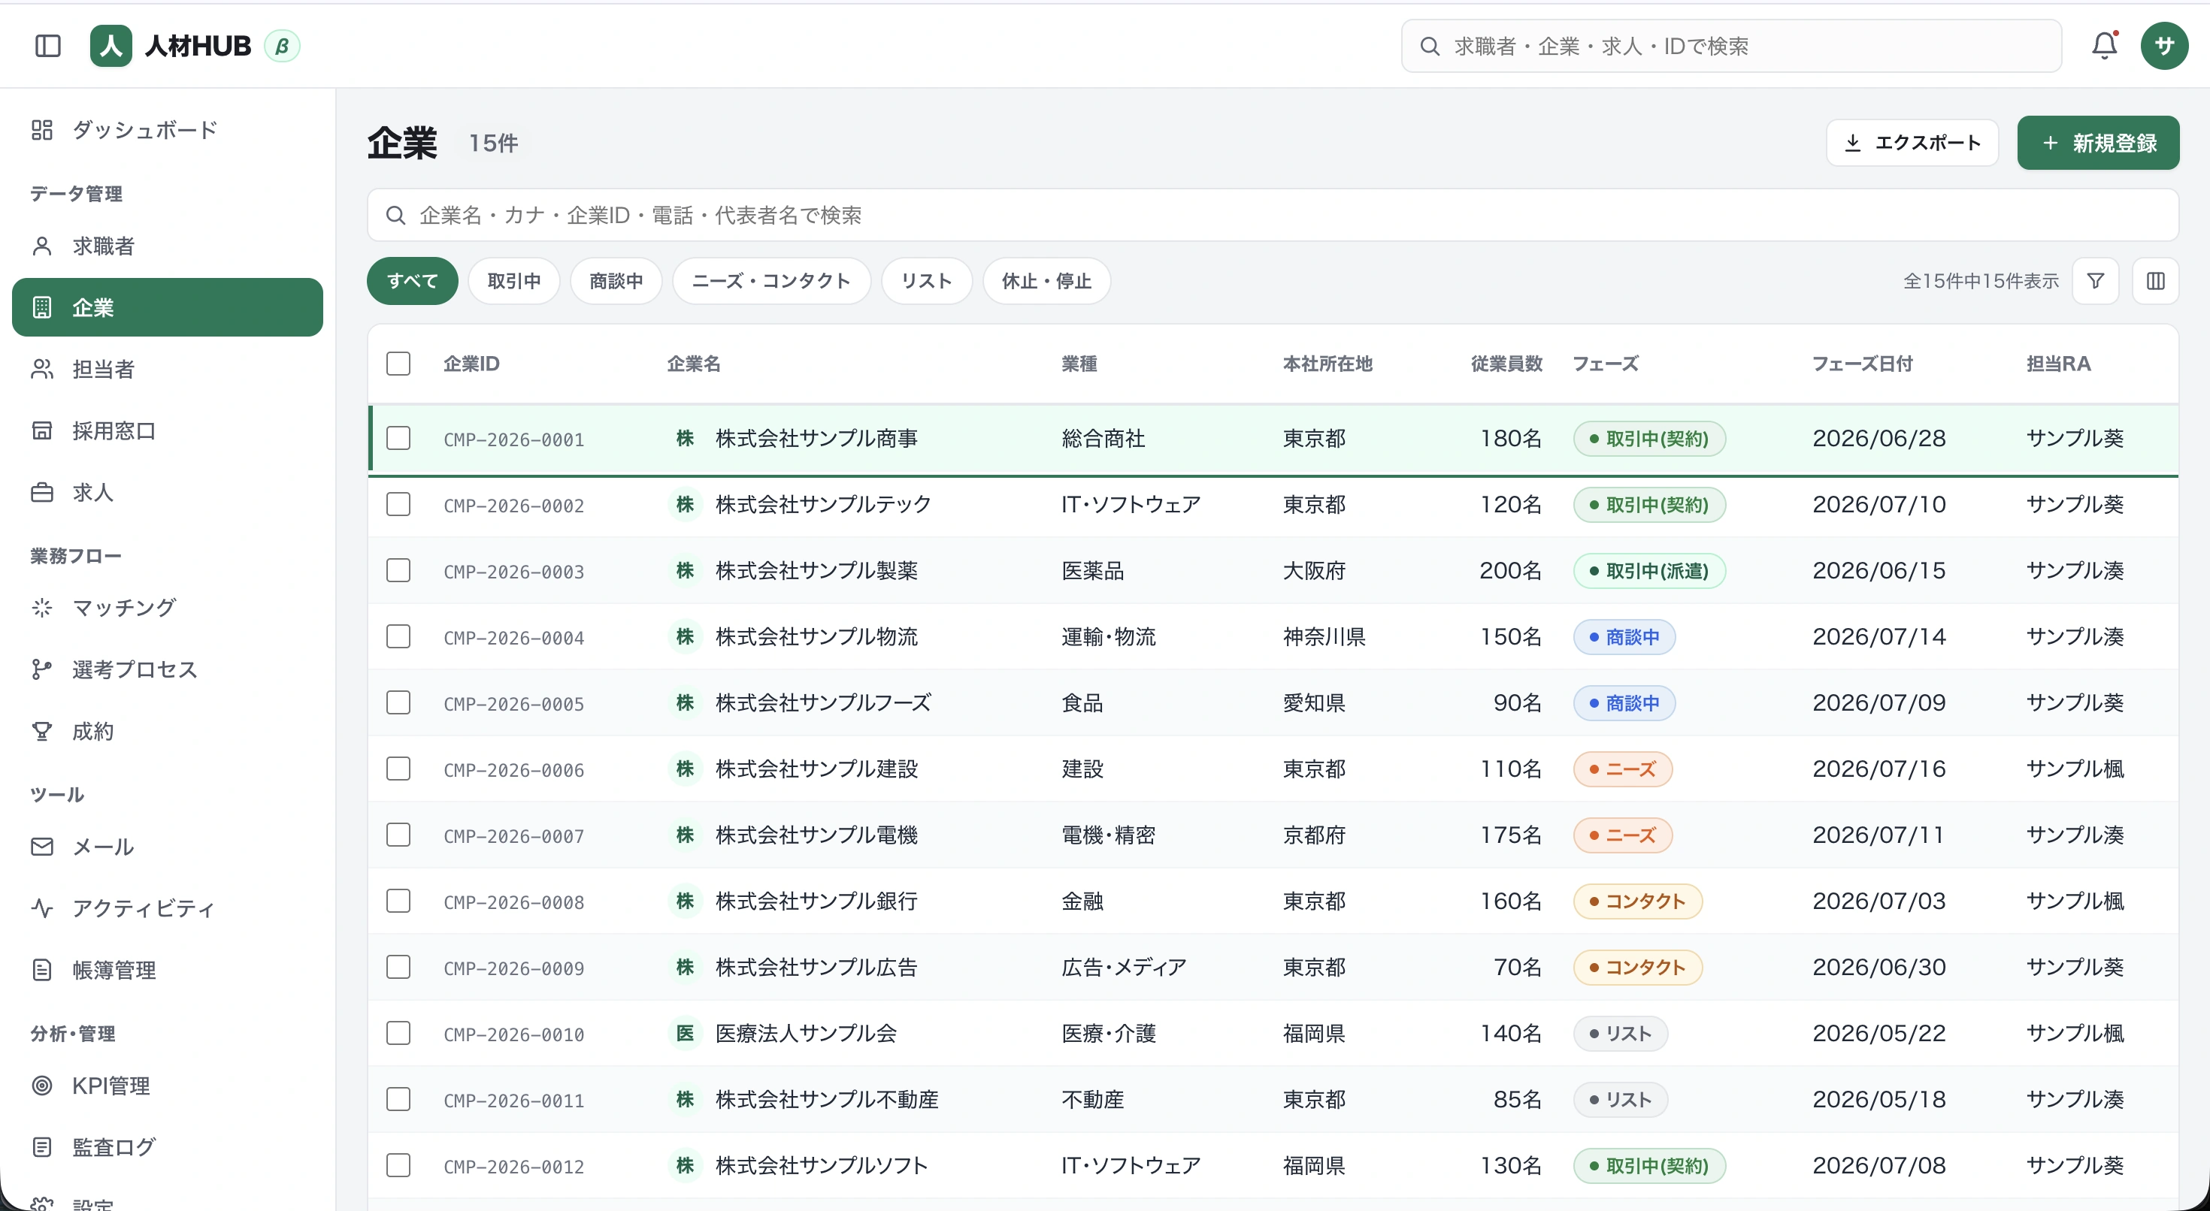Click the 医 badge for 医療法人サンプル会
Image resolution: width=2210 pixels, height=1211 pixels.
[x=685, y=1034]
